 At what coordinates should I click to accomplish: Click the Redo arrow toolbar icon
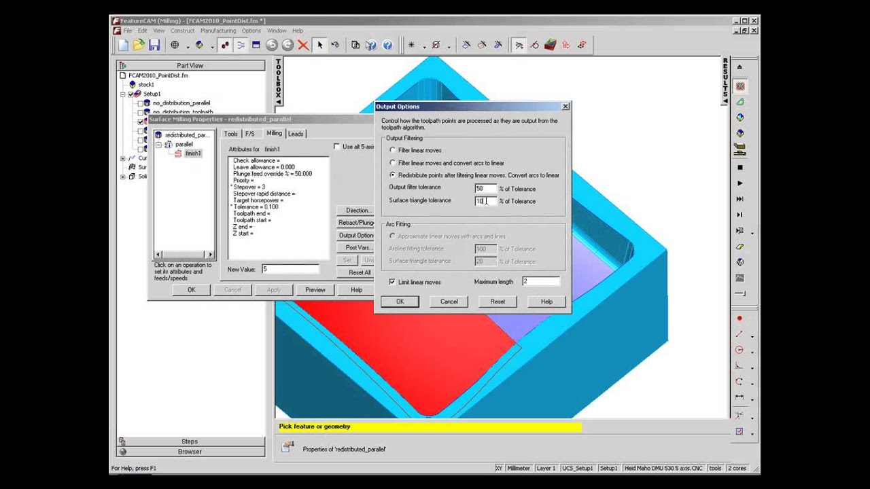pyautogui.click(x=288, y=46)
